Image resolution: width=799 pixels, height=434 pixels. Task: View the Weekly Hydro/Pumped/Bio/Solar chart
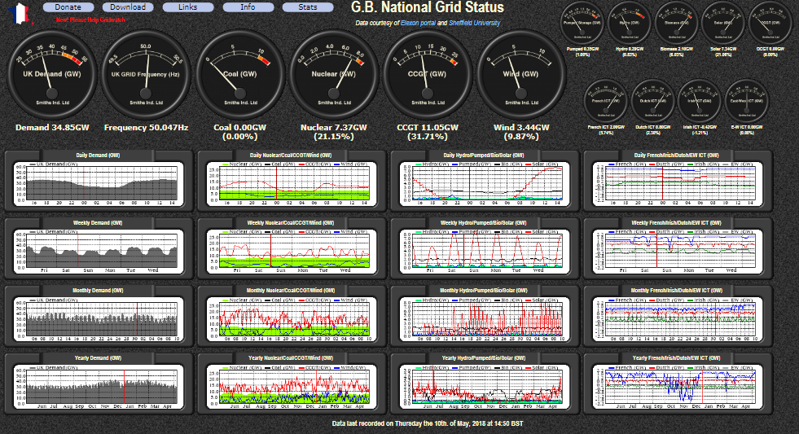tap(485, 250)
